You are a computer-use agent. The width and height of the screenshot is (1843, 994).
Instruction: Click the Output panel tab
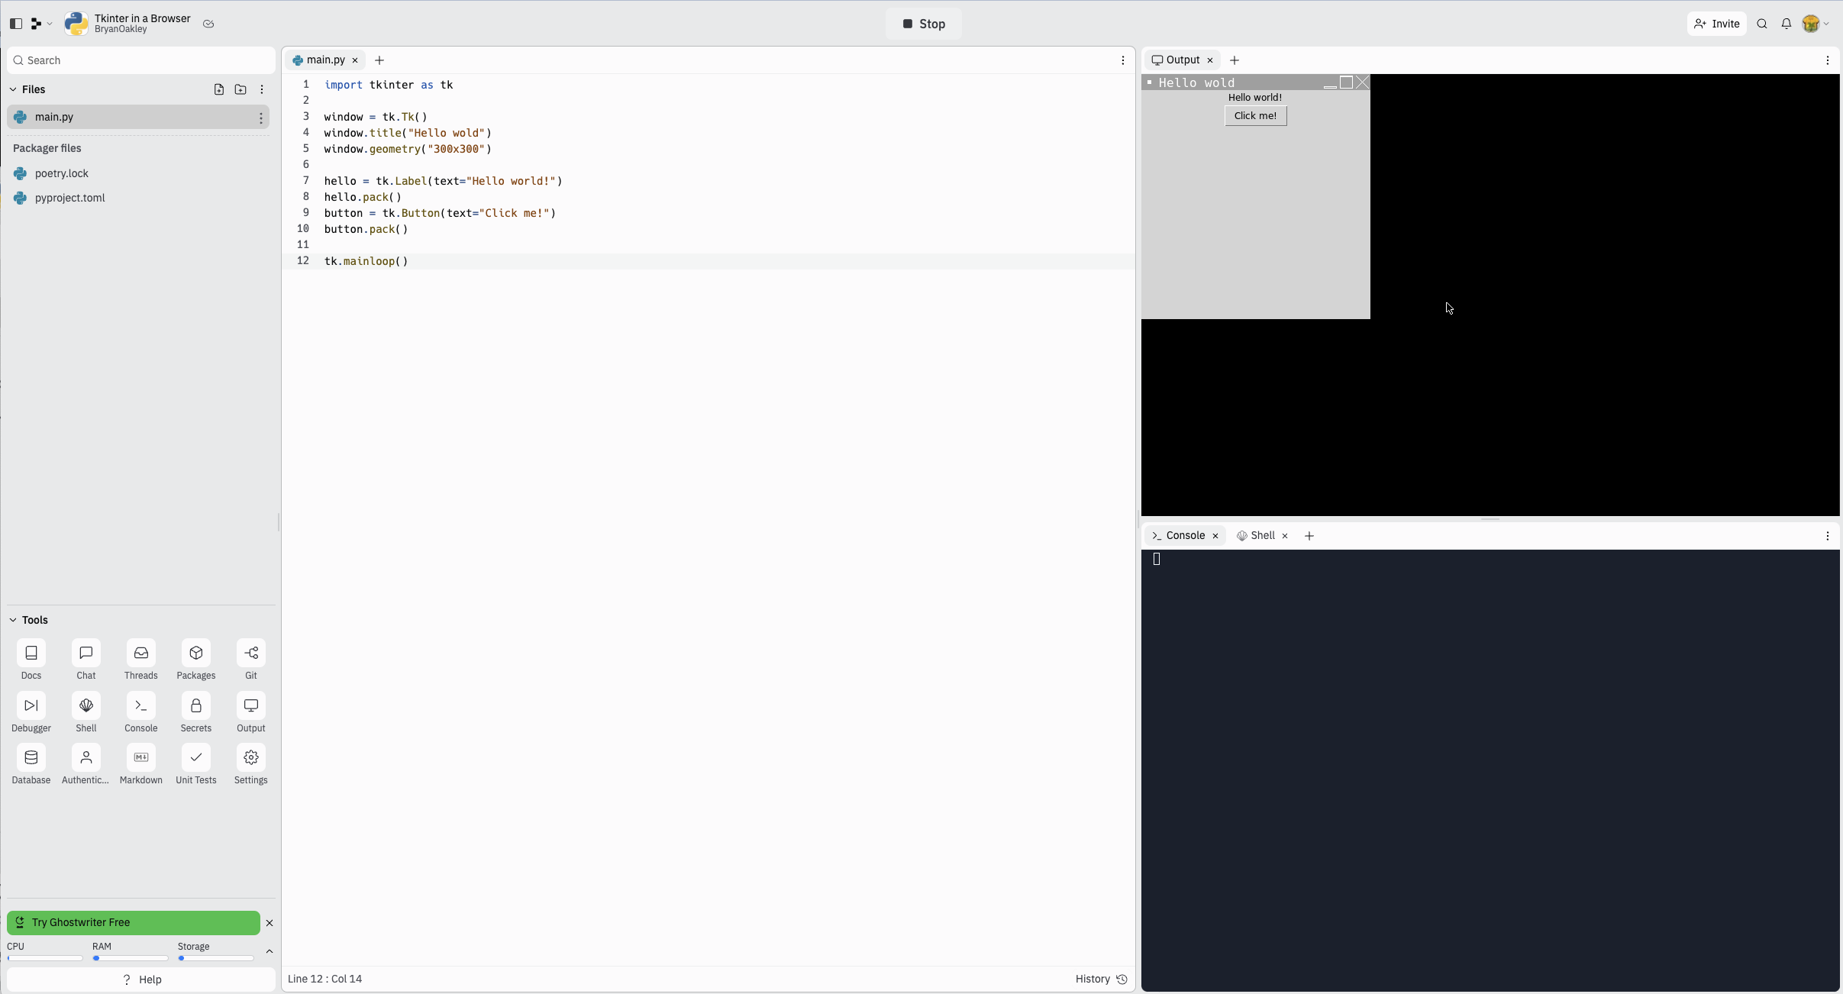(1179, 59)
